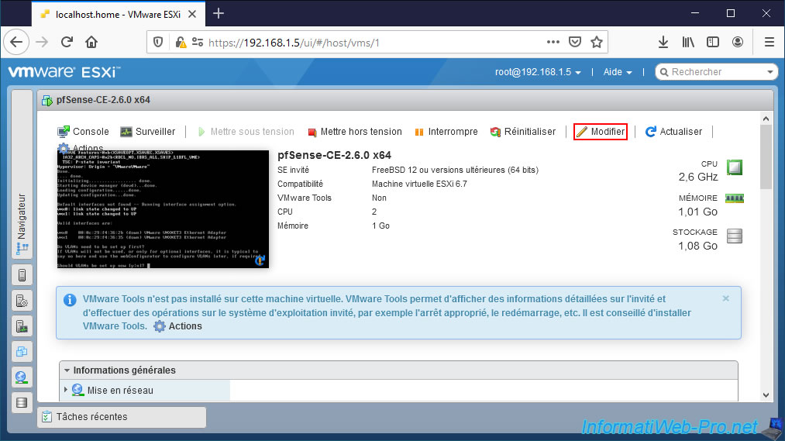Viewport: 785px width, 441px height.
Task: Open the VM console screenshot thumbnail
Action: (x=163, y=209)
